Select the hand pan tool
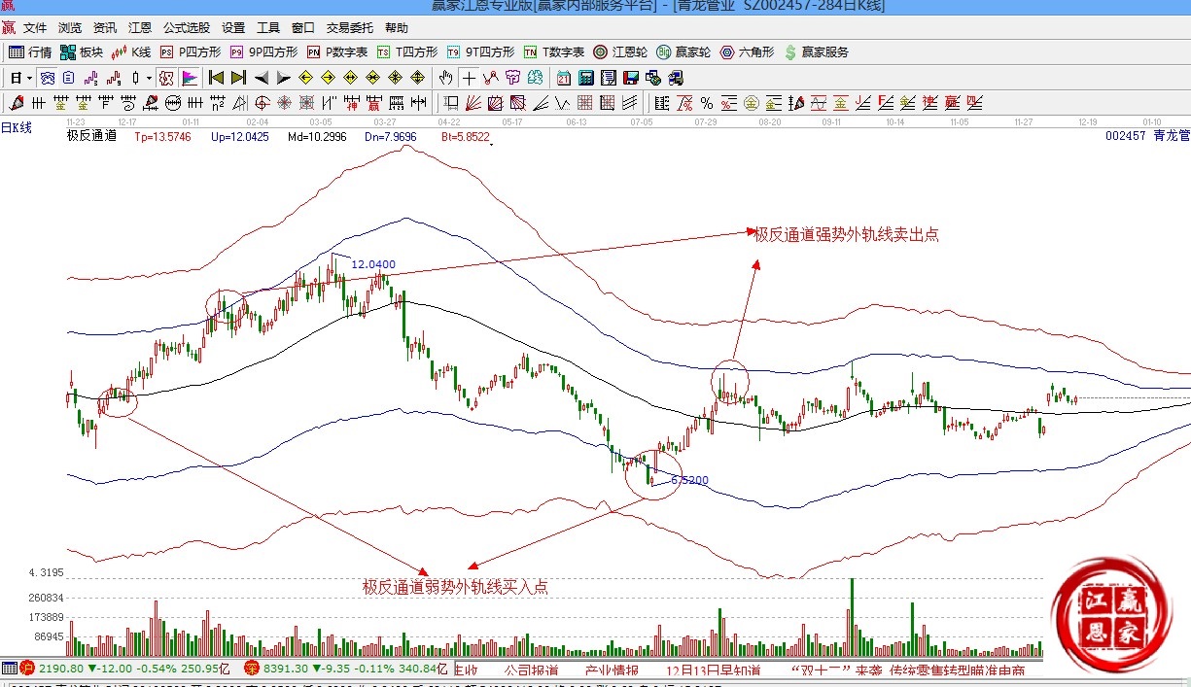 click(x=446, y=78)
